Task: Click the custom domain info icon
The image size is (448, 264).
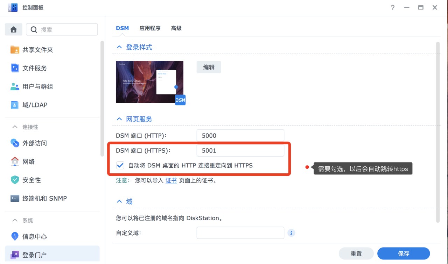Action: pyautogui.click(x=291, y=233)
